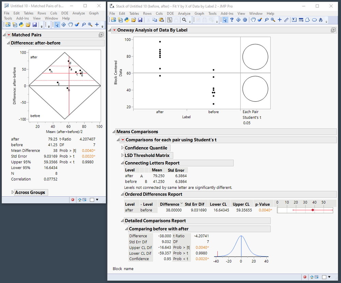The image size is (341, 283).
Task: Select the Crosshairs tool in Oneway toolbar
Action: click(280, 20)
